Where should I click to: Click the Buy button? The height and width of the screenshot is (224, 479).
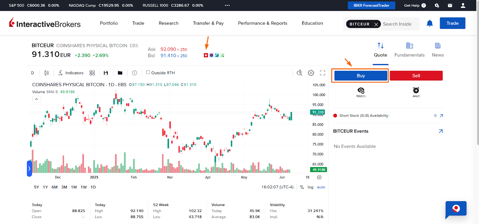pos(360,76)
